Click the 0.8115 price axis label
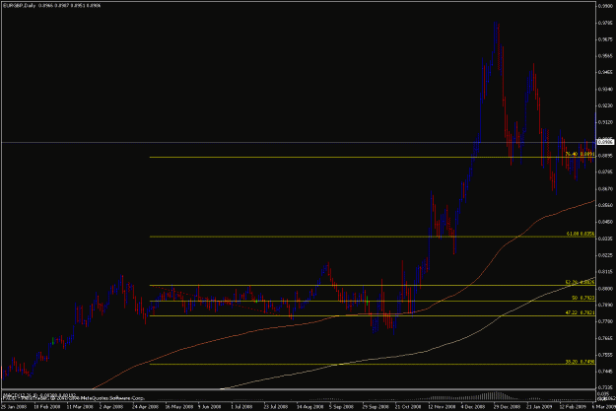The width and height of the screenshot is (616, 411). 605,271
